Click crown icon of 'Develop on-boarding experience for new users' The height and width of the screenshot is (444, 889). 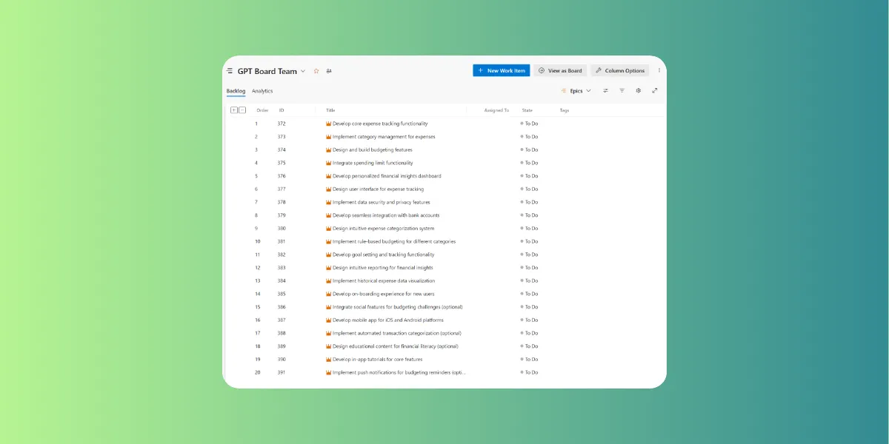pos(328,294)
